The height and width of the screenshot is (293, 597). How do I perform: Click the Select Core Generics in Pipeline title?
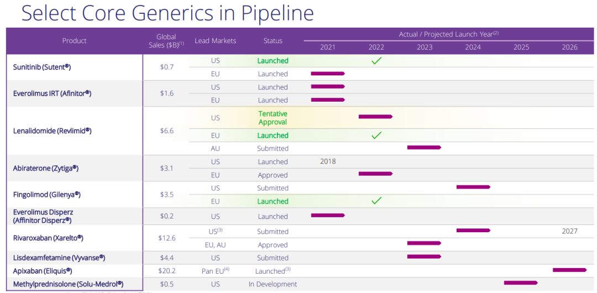click(x=167, y=13)
